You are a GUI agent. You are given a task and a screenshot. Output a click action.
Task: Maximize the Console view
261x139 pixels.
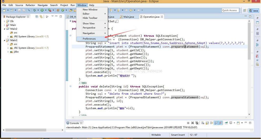point(250,123)
